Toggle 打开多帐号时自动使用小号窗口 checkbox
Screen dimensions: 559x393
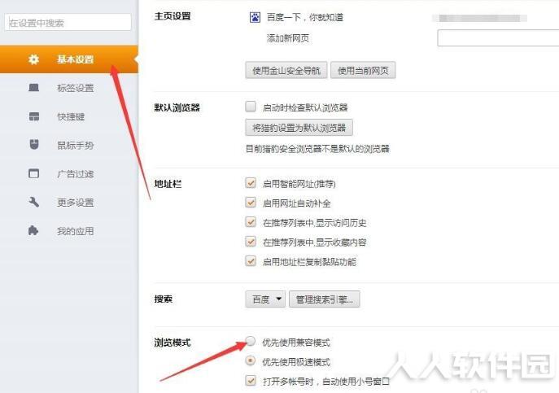click(x=251, y=381)
